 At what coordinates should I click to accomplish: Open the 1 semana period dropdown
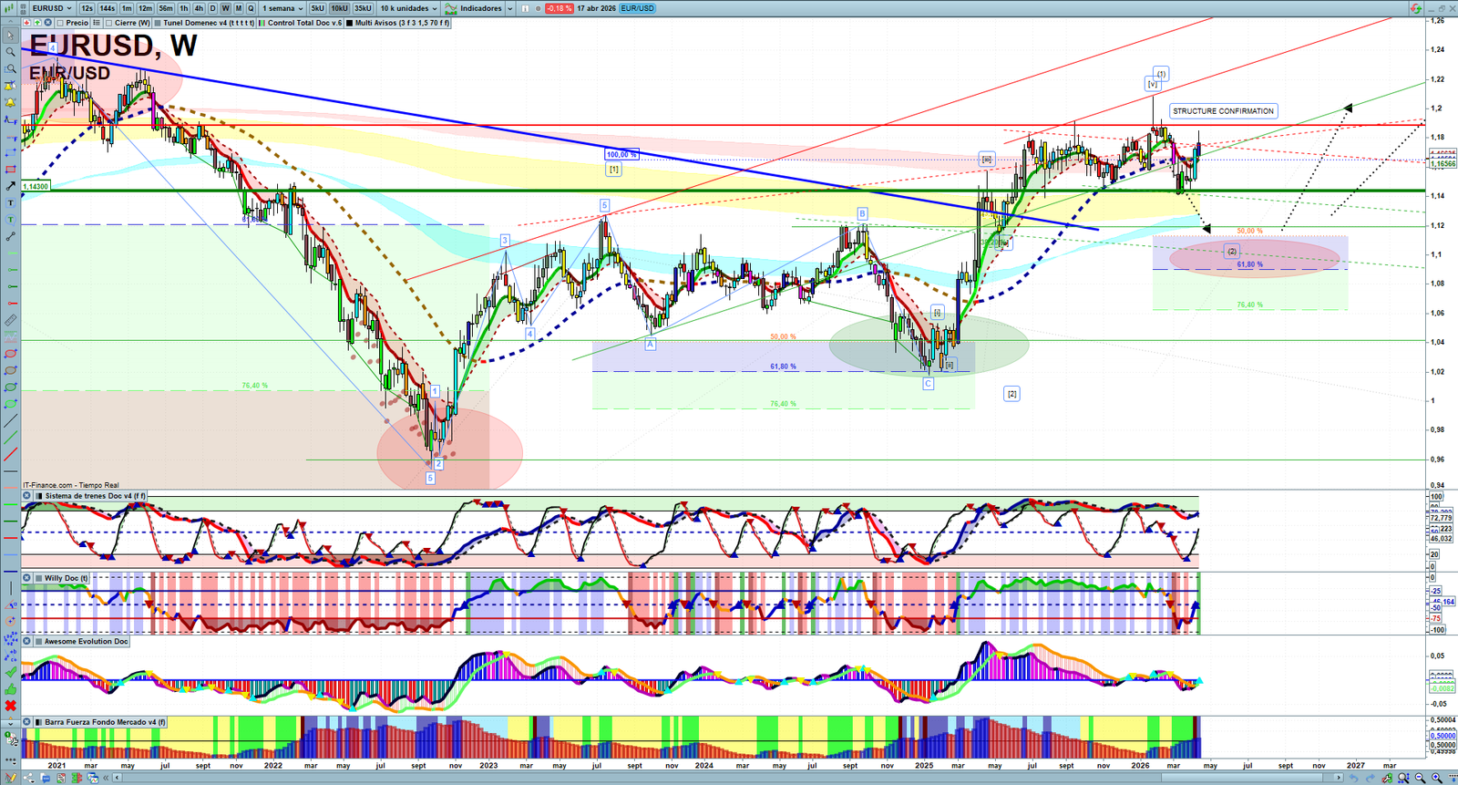[x=283, y=8]
